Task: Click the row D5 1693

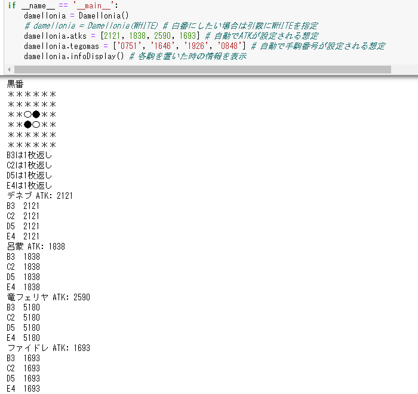Action: (x=23, y=378)
